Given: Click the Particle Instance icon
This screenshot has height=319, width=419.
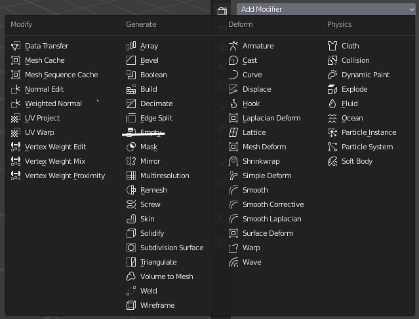Looking at the screenshot, I should click(x=332, y=132).
